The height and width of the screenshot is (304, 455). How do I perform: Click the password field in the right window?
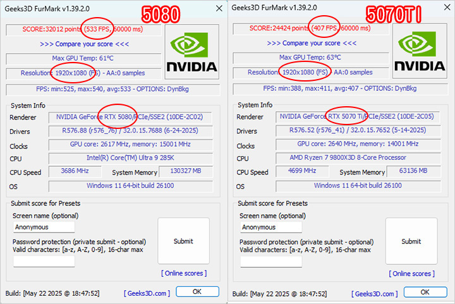tap(271, 262)
